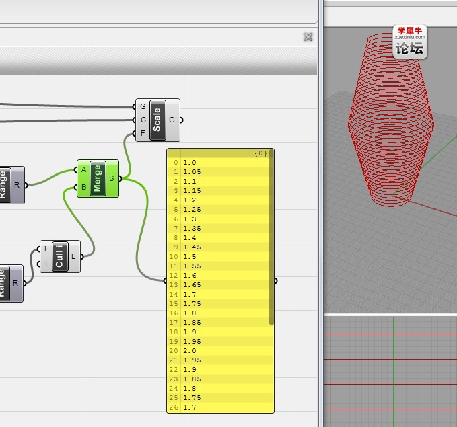Select panel row 16 value 1.8
The height and width of the screenshot is (427, 457).
click(x=218, y=313)
